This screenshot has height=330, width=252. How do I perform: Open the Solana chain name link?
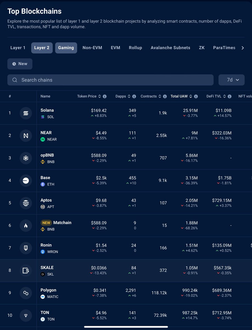[47, 110]
